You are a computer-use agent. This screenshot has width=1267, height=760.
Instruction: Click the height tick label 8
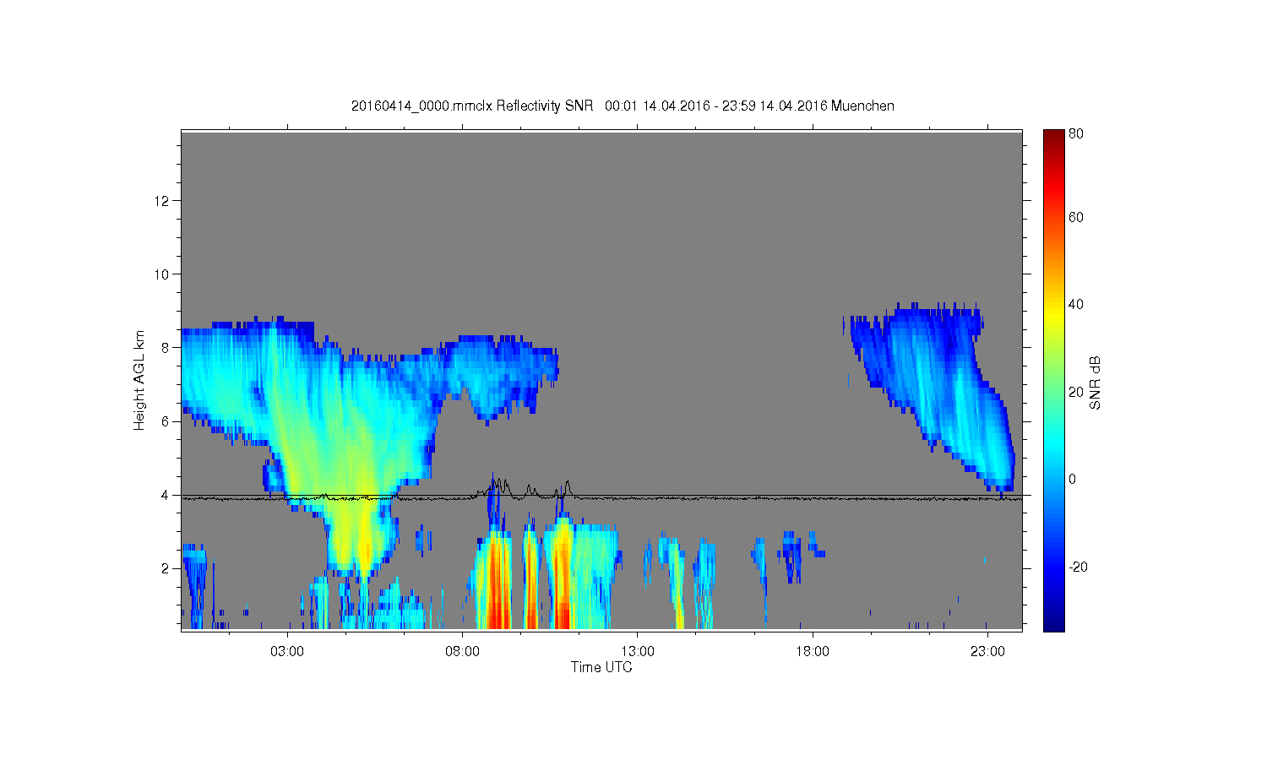(166, 347)
